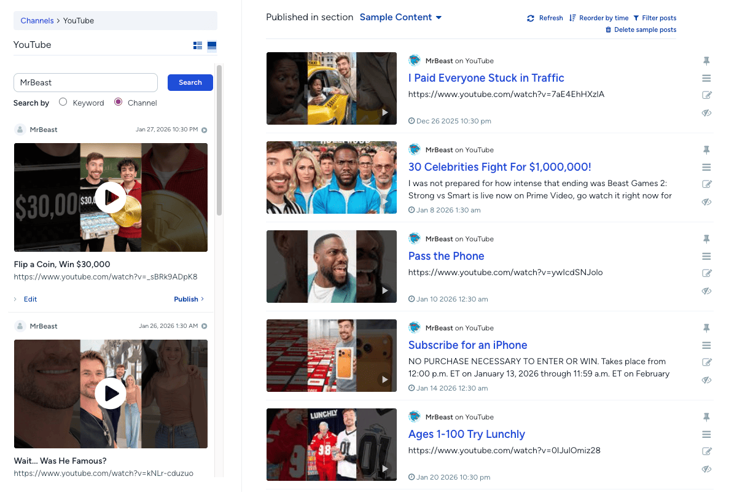737x495 pixels.
Task: Open 'Subscribe for an iPhone' title link
Action: point(467,345)
